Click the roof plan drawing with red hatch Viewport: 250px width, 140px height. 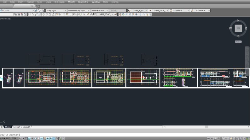click(143, 78)
